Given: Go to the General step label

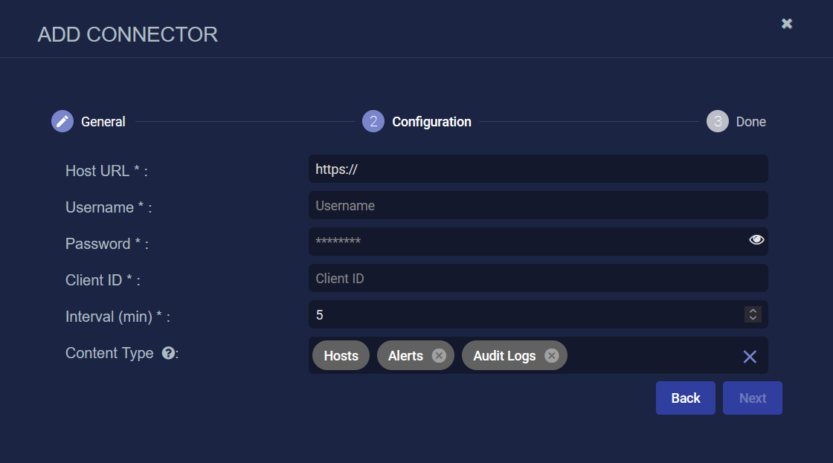Looking at the screenshot, I should (103, 121).
